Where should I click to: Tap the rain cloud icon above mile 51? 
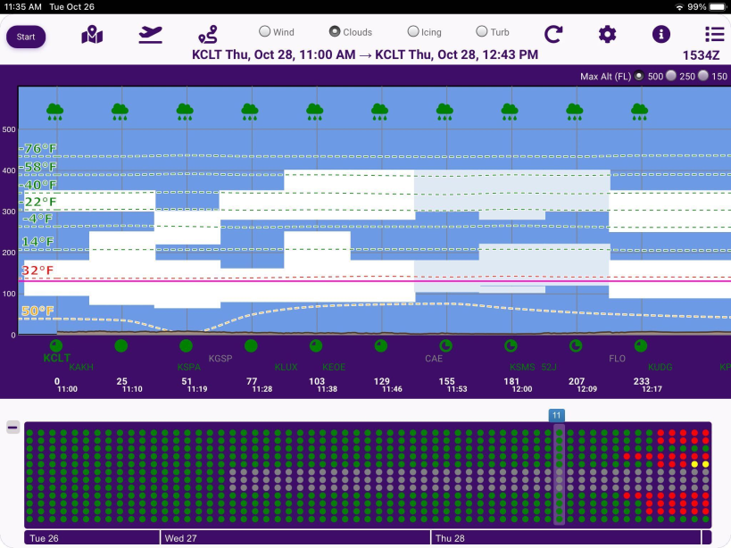coord(185,112)
